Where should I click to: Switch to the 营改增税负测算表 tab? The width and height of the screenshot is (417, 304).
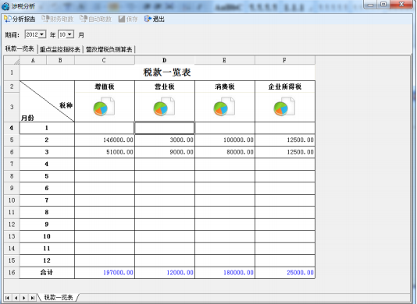click(x=109, y=49)
